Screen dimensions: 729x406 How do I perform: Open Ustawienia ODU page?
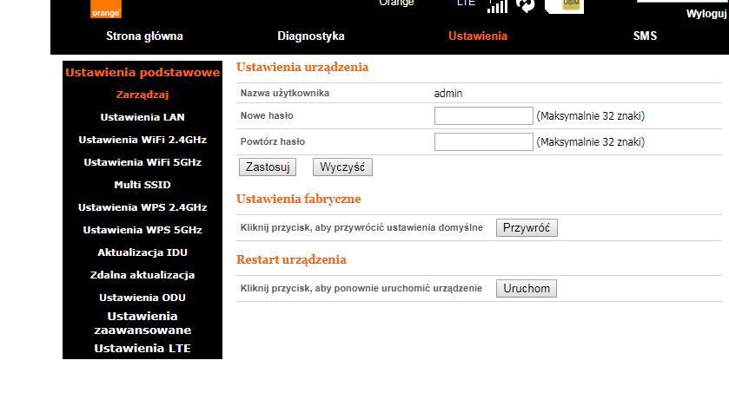142,298
